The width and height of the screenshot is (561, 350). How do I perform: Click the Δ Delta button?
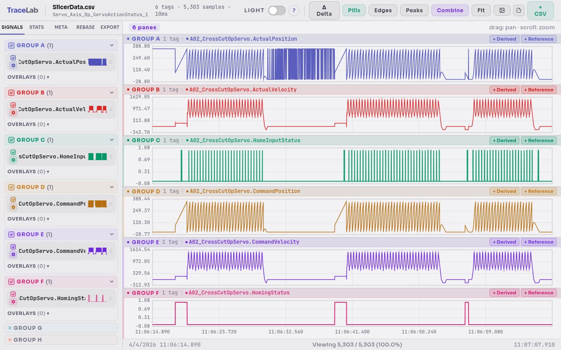[x=324, y=10]
